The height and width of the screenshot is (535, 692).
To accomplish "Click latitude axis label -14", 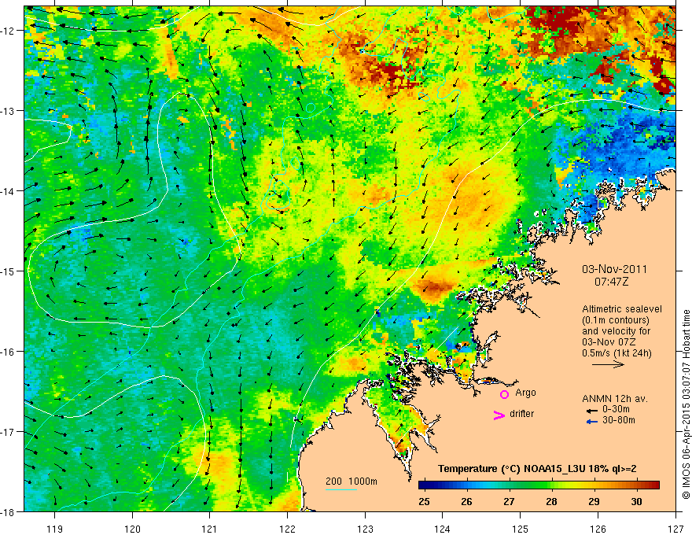I will (x=8, y=191).
